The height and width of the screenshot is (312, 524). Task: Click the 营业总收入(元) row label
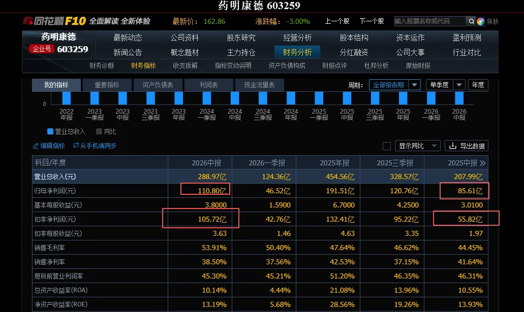tap(55, 177)
